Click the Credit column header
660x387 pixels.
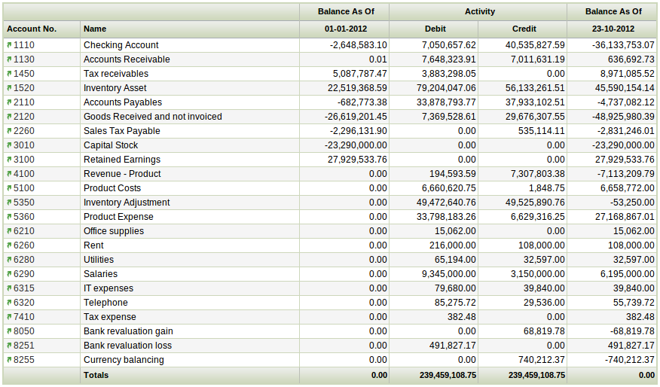coord(524,29)
